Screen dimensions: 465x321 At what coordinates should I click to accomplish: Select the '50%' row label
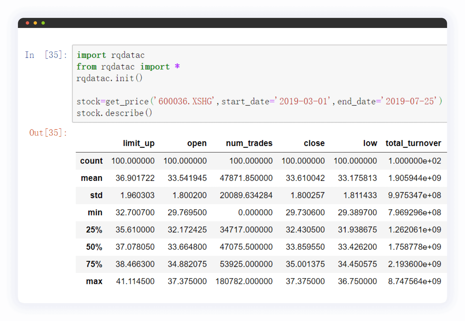click(x=94, y=247)
